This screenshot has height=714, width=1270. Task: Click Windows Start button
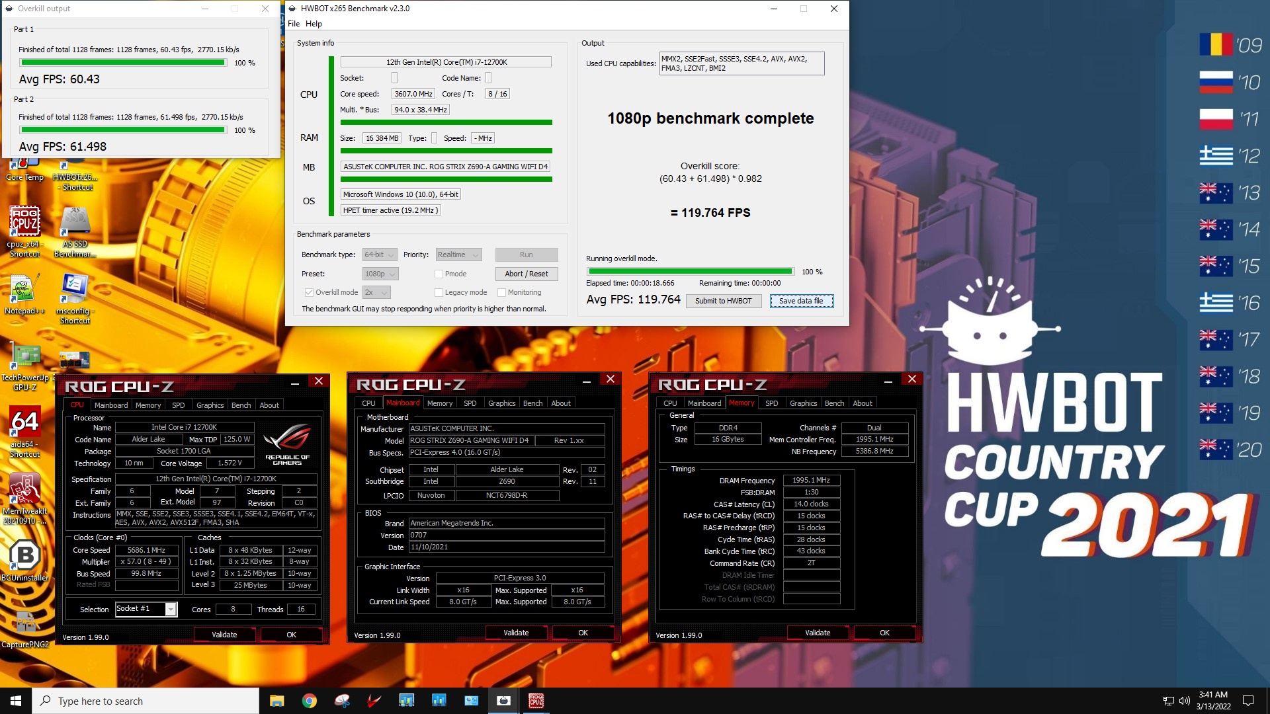click(16, 701)
